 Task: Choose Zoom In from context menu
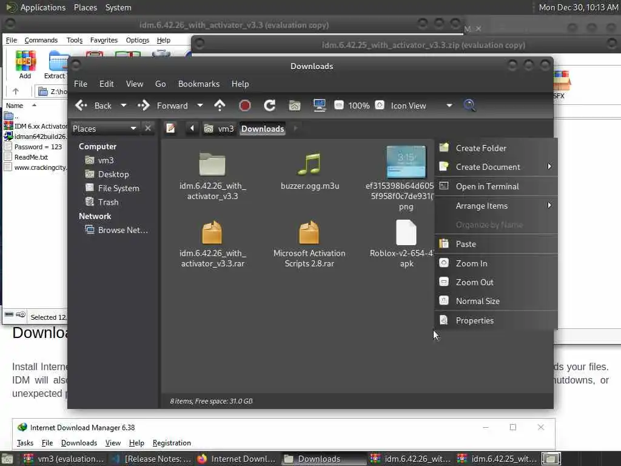pyautogui.click(x=496, y=263)
